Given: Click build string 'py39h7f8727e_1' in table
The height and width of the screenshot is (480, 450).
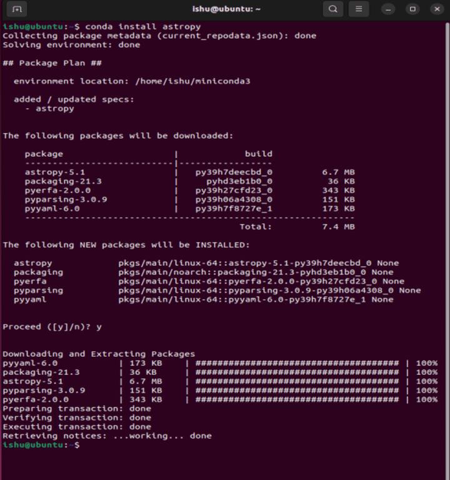Looking at the screenshot, I should 234,209.
